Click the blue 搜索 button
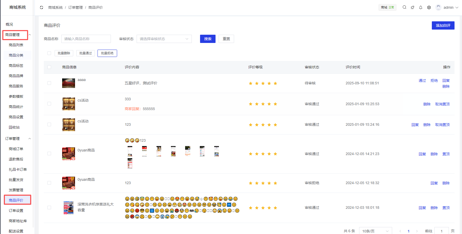Screen dimensions: 462x234 [208, 39]
